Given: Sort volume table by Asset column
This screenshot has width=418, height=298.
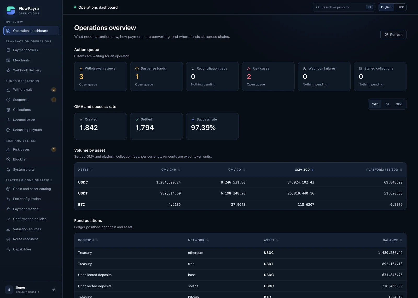Looking at the screenshot, I should [x=85, y=170].
